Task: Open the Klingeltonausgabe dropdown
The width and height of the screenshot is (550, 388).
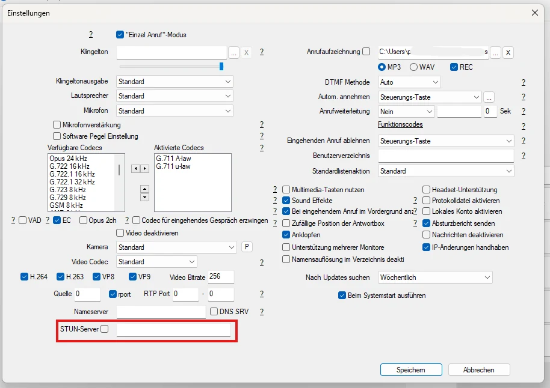Action: tap(175, 82)
